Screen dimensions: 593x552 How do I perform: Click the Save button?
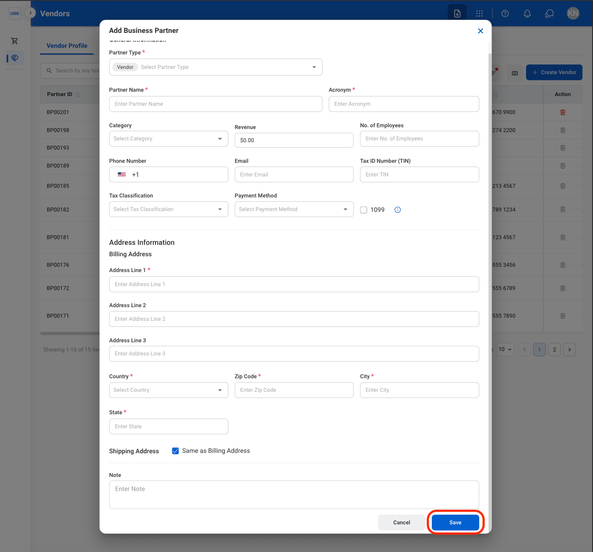pos(456,523)
